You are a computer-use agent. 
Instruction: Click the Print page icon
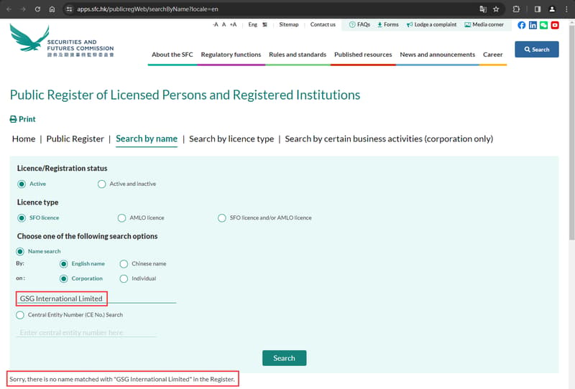(x=13, y=119)
